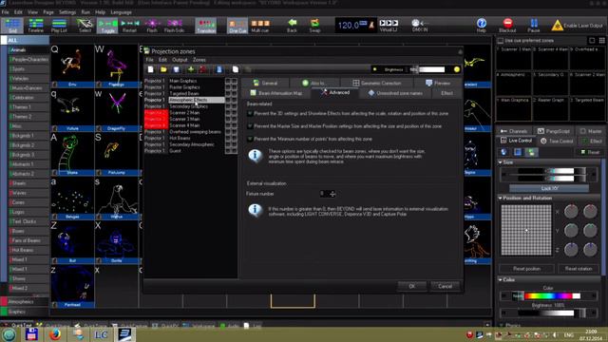Click the Pause icon
The width and height of the screenshot is (608, 342).
[x=534, y=26]
